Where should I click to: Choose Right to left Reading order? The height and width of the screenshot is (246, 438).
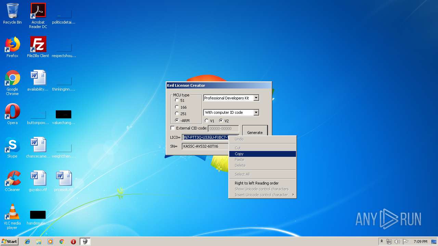click(x=262, y=183)
